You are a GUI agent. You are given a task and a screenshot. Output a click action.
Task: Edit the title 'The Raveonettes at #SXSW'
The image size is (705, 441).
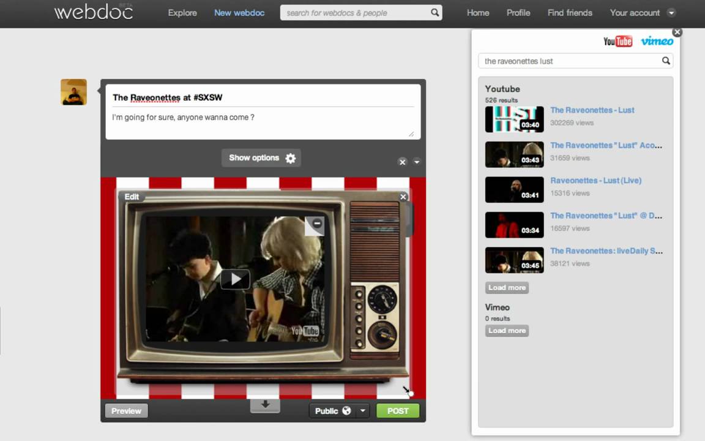(x=167, y=97)
